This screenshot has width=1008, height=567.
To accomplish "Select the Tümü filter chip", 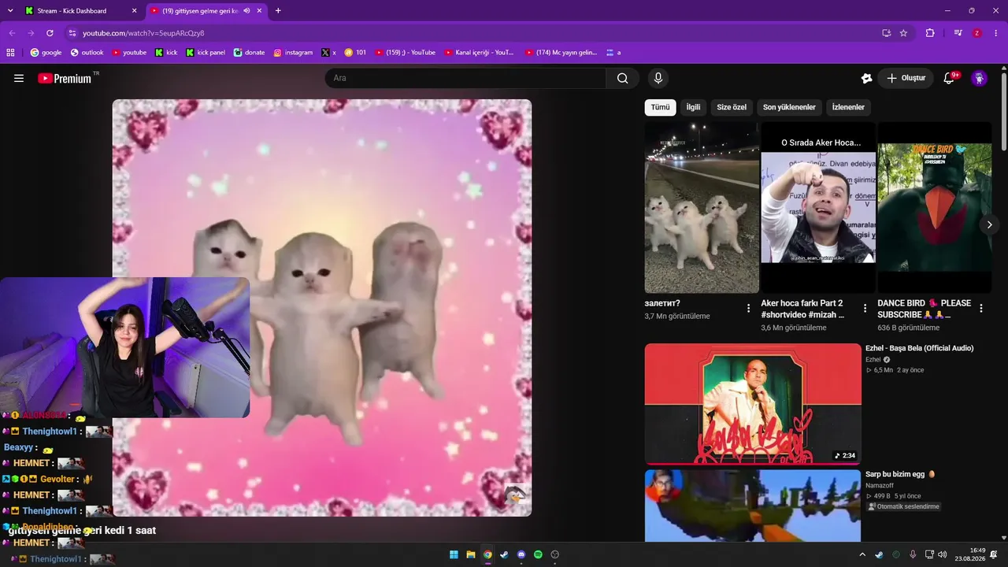I will click(660, 107).
